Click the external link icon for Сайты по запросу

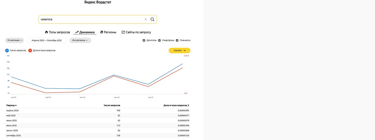[123, 32]
